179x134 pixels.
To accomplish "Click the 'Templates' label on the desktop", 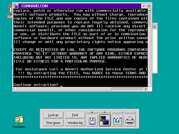I will pyautogui.click(x=19, y=127).
